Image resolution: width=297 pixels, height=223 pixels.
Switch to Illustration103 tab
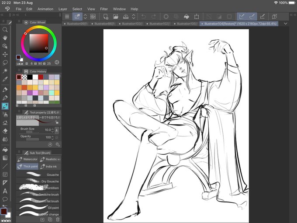coord(131,24)
